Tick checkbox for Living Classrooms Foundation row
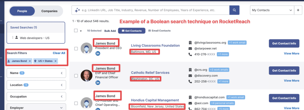Viewport: 304px width, 110px height. tap(76, 48)
